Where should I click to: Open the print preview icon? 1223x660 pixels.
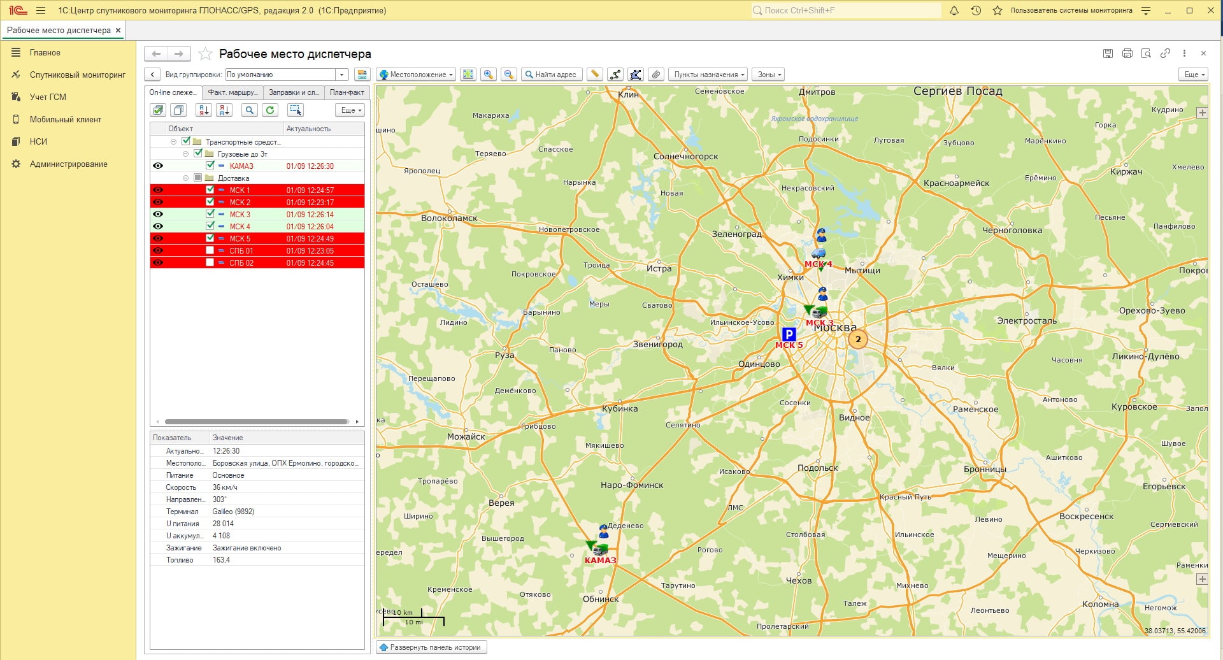pyautogui.click(x=1146, y=54)
